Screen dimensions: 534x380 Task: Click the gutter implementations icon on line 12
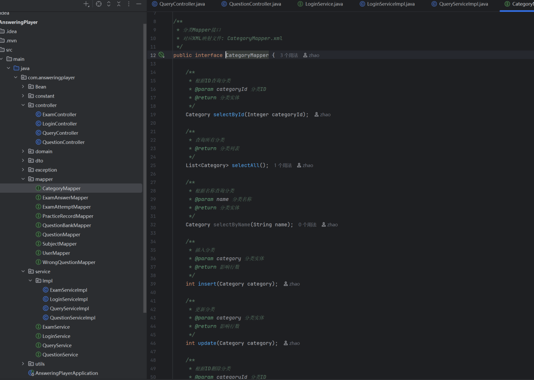tap(161, 55)
